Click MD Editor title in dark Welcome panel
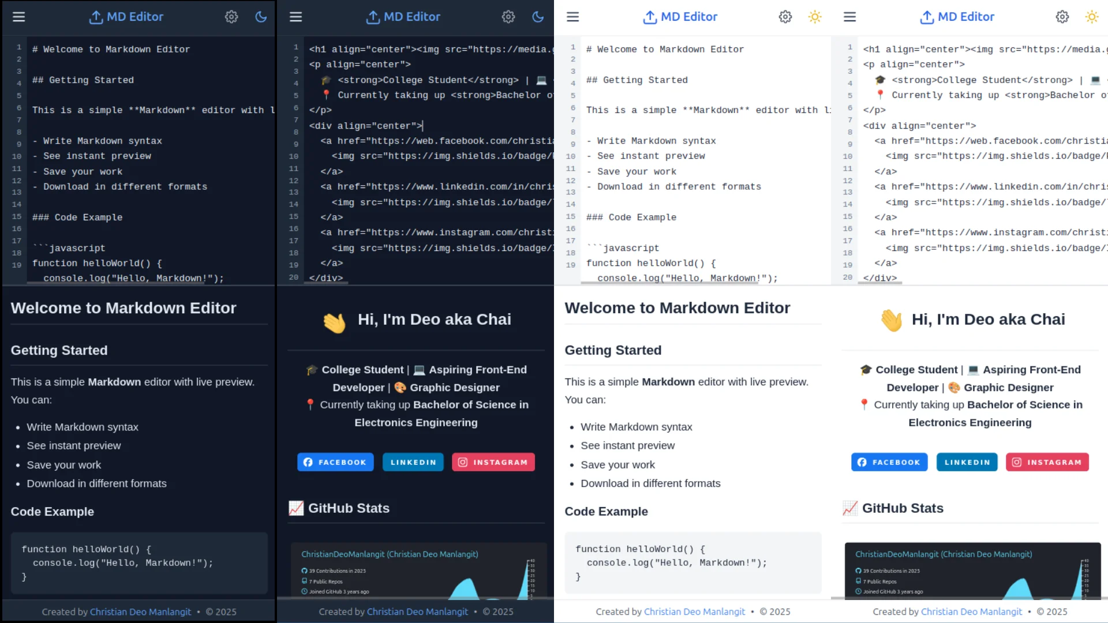 click(135, 17)
